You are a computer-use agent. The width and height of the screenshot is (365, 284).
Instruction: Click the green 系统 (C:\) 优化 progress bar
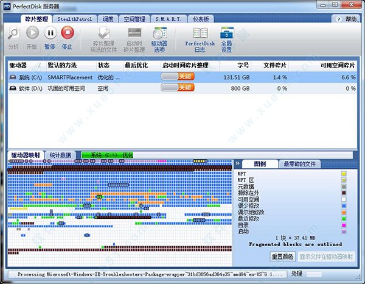click(107, 155)
